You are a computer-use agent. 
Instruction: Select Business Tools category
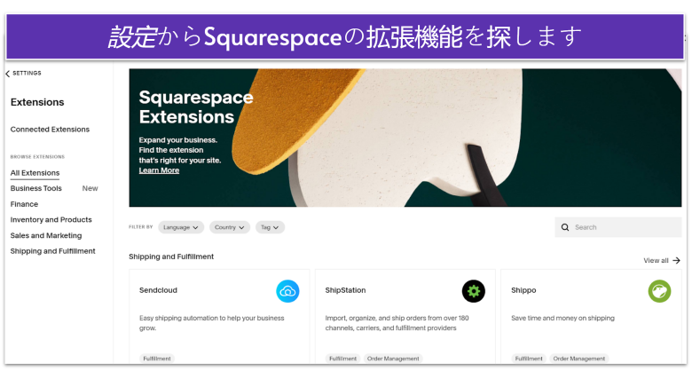click(x=36, y=189)
